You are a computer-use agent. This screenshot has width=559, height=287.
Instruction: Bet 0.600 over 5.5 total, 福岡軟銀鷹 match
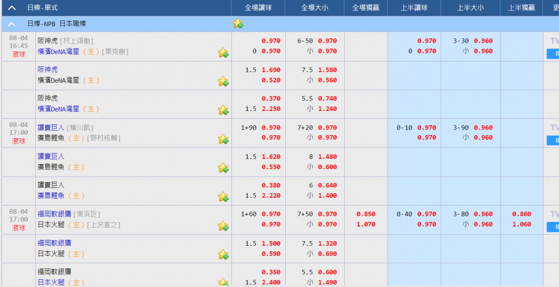(328, 273)
